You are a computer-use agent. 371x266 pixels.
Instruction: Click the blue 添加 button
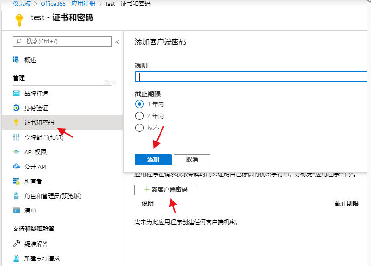point(153,160)
